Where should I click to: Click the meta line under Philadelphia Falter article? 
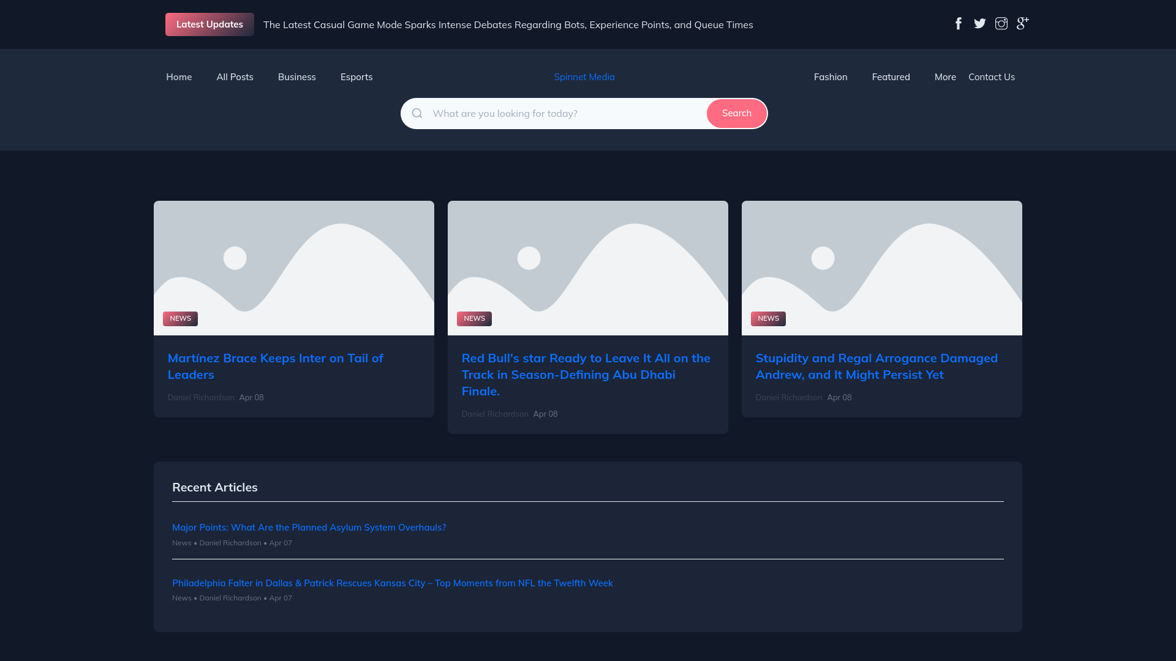[232, 598]
